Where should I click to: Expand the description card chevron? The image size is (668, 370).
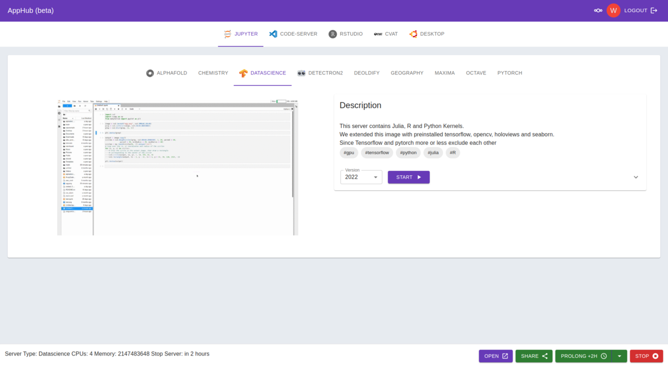[636, 177]
